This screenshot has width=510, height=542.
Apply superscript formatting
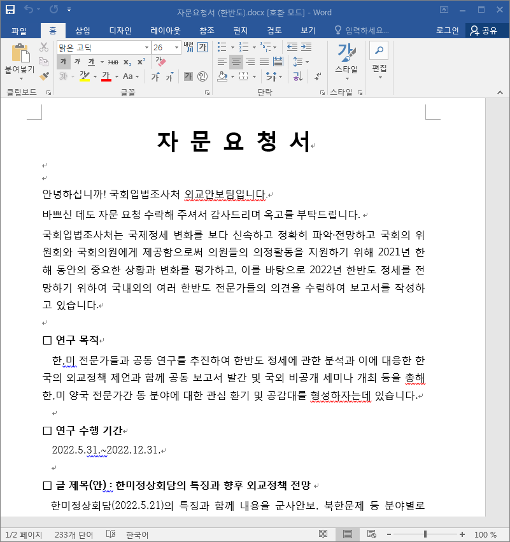pos(141,62)
